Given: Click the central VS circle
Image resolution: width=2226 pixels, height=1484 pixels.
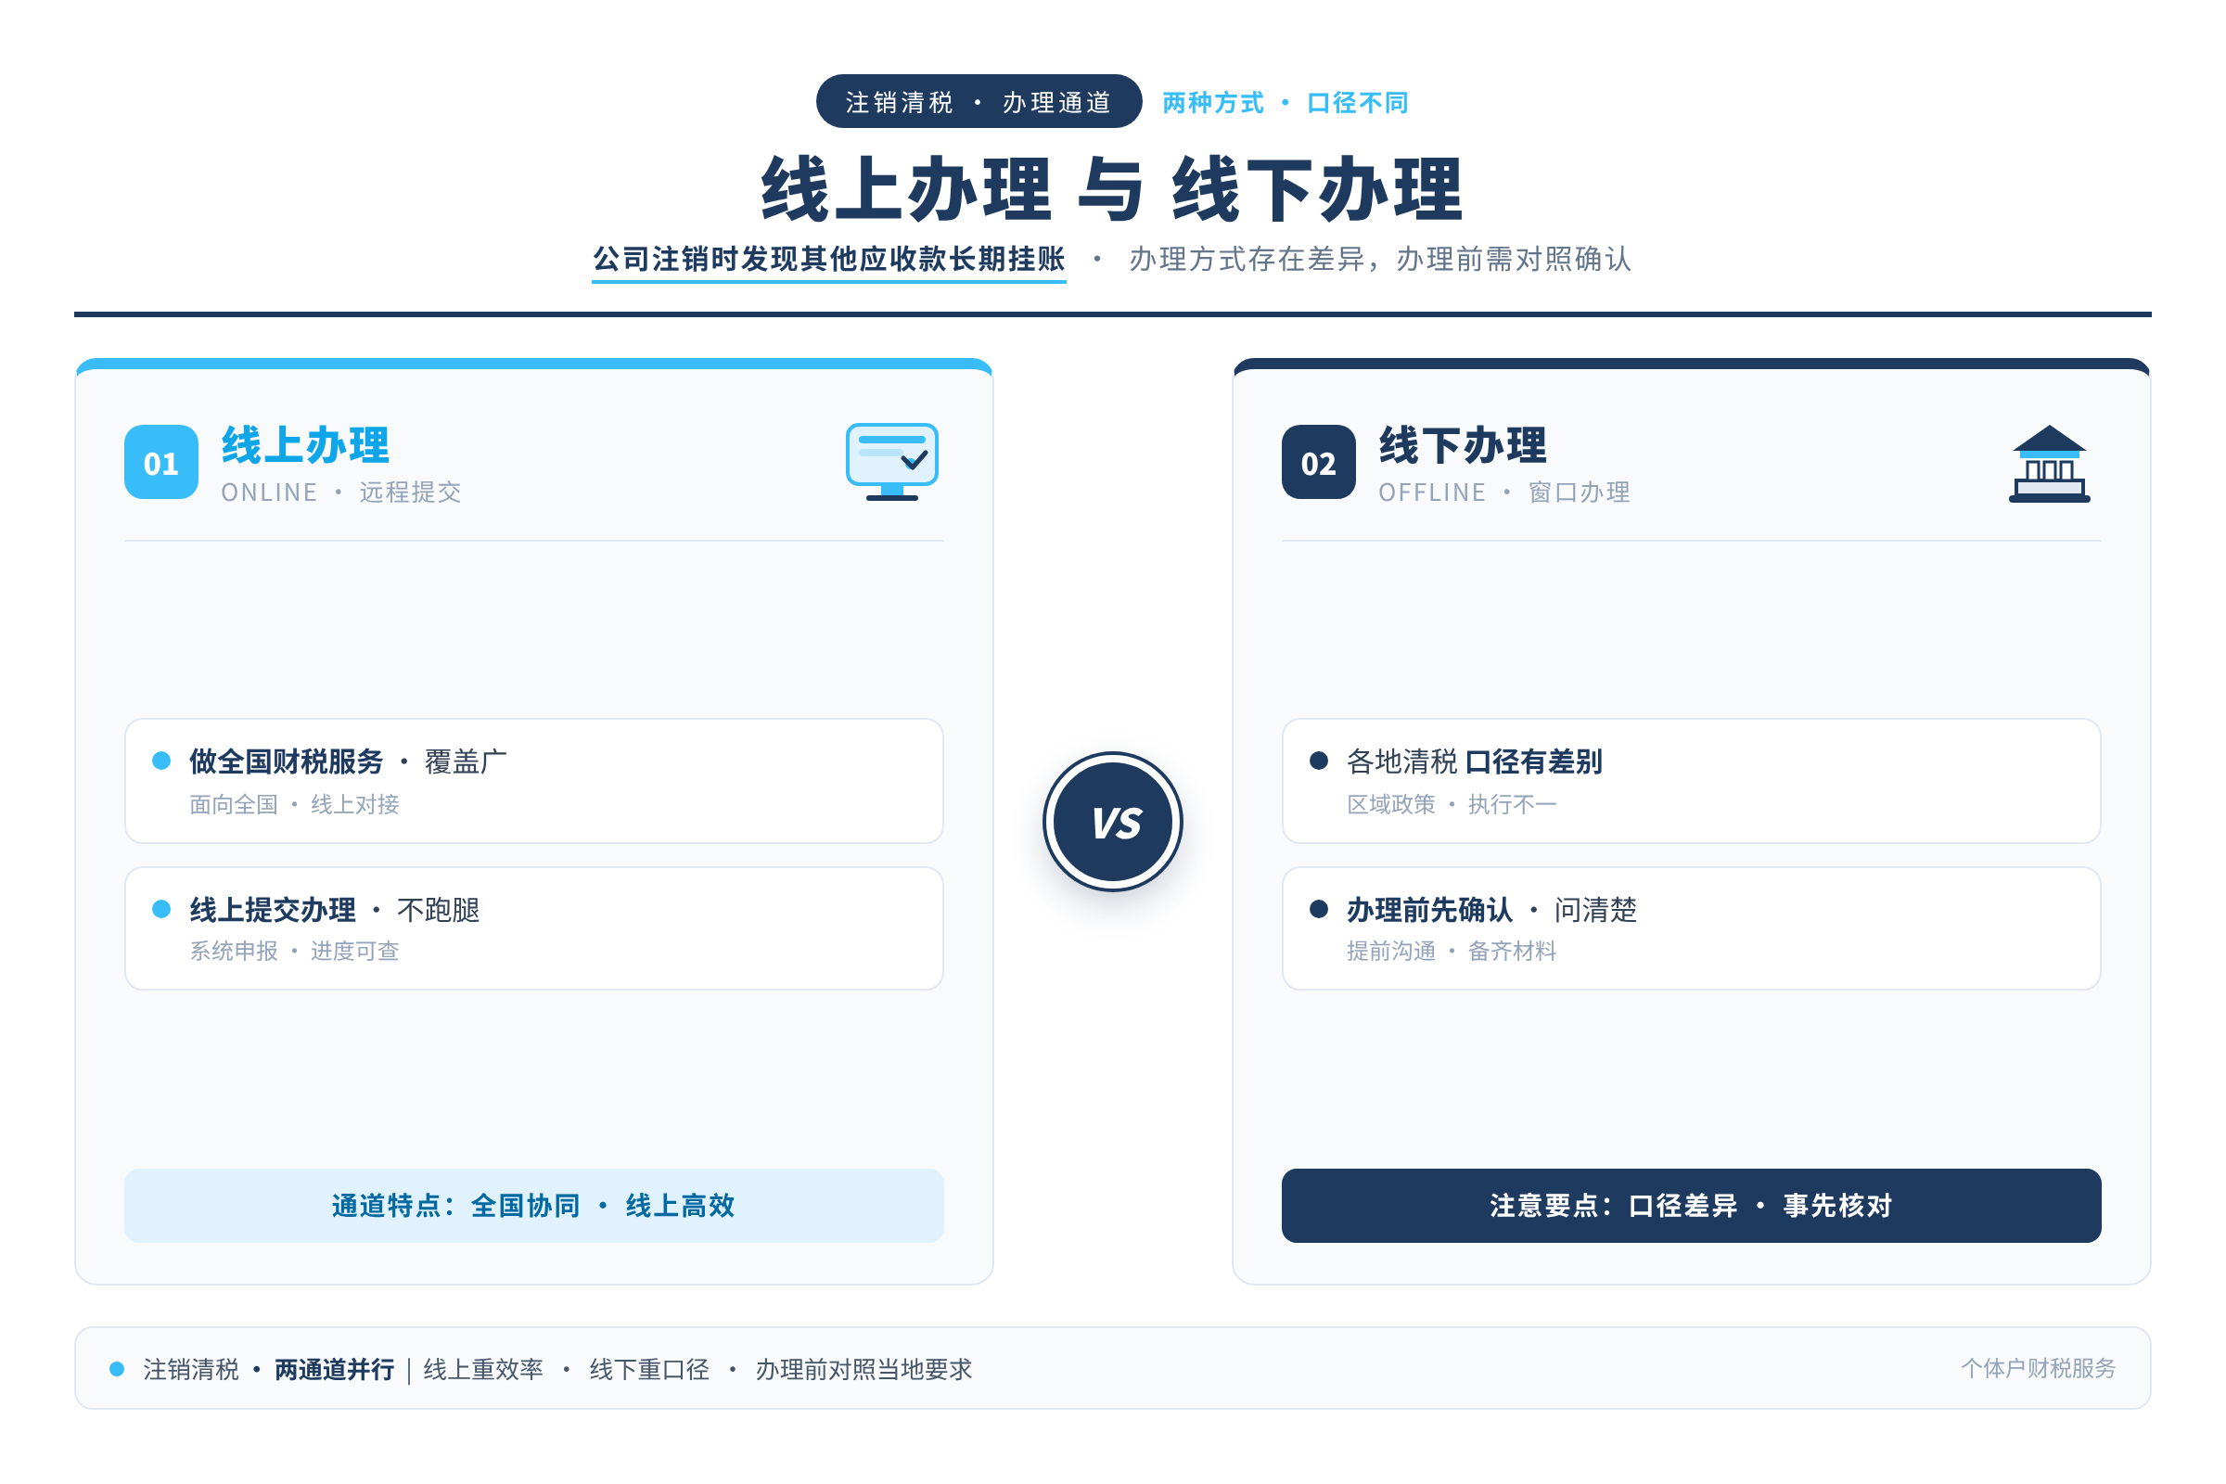Looking at the screenshot, I should [x=1113, y=822].
